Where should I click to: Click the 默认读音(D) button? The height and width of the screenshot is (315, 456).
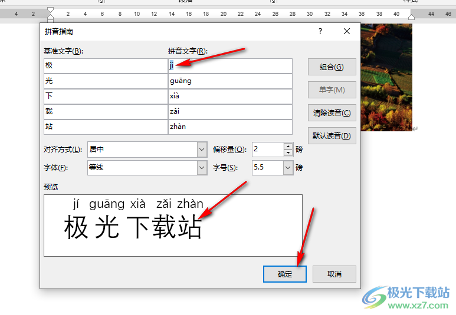coord(332,135)
